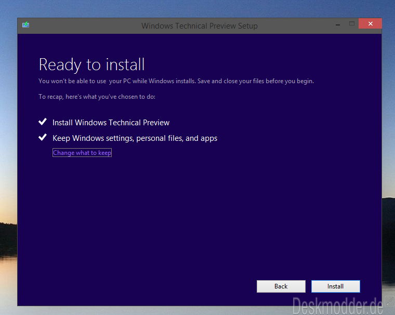395x315 pixels.
Task: Click the 'Ready to install' heading
Action: tap(91, 65)
